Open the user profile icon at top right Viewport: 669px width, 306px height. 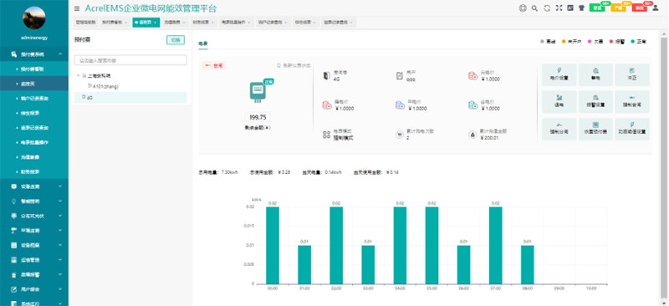656,8
